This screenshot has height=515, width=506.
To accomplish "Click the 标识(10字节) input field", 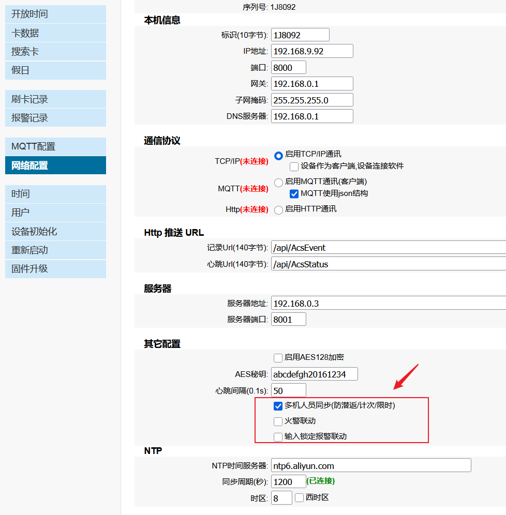I will point(300,35).
